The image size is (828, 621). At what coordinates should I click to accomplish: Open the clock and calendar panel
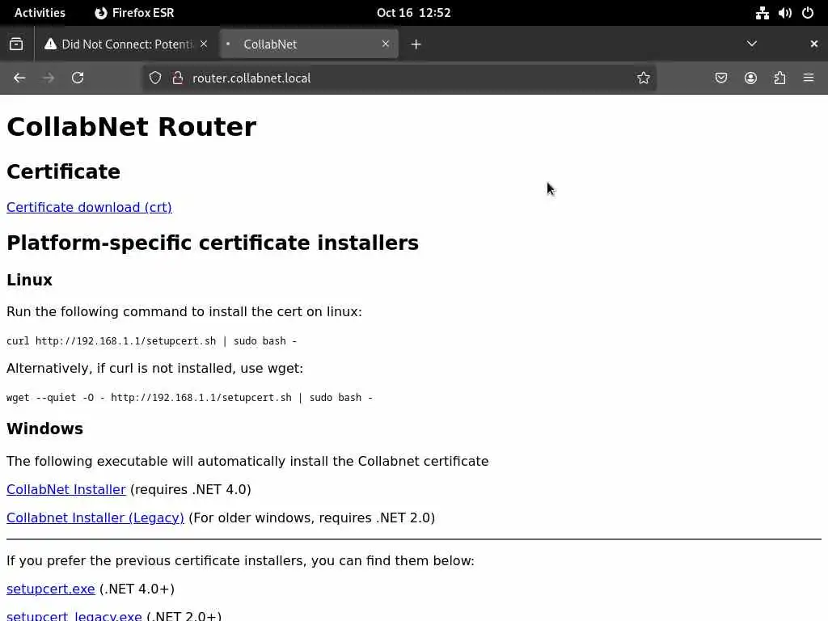pyautogui.click(x=413, y=13)
